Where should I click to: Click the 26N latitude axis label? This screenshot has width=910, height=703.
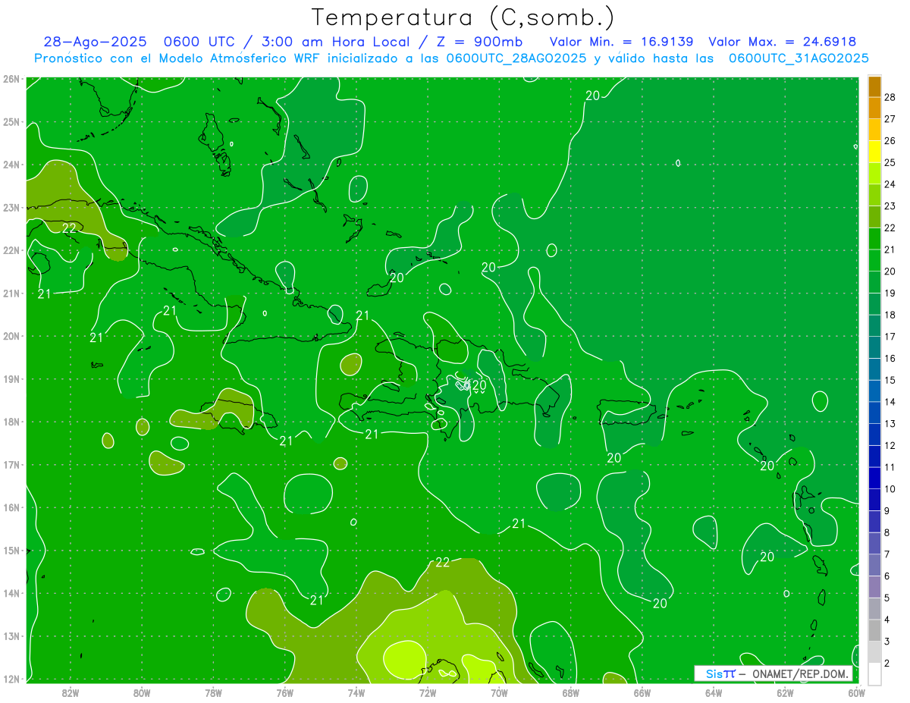click(11, 79)
